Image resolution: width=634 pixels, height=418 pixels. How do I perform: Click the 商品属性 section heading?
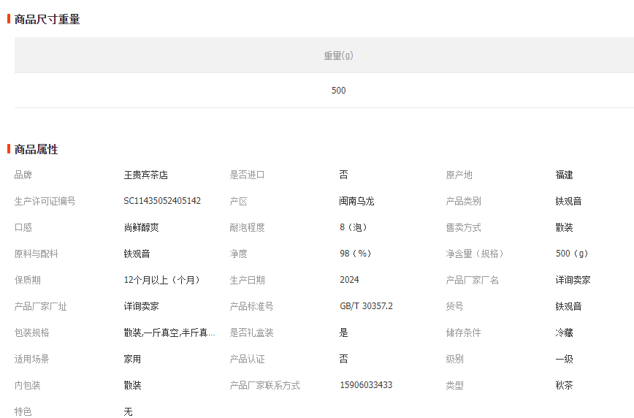(36, 149)
